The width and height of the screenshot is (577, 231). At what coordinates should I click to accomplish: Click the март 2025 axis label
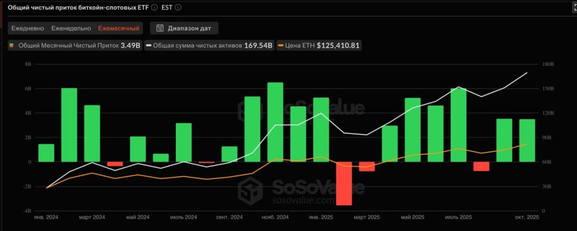[367, 217]
